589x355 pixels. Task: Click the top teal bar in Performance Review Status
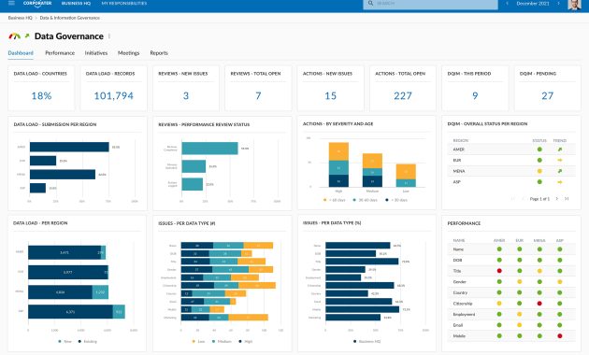pos(209,149)
